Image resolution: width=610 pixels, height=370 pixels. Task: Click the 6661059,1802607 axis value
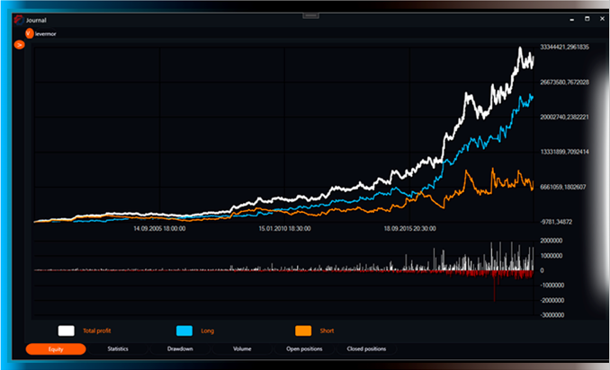[x=563, y=187]
